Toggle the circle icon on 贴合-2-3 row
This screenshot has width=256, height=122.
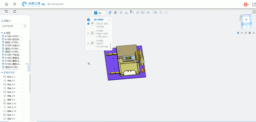coord(22,77)
